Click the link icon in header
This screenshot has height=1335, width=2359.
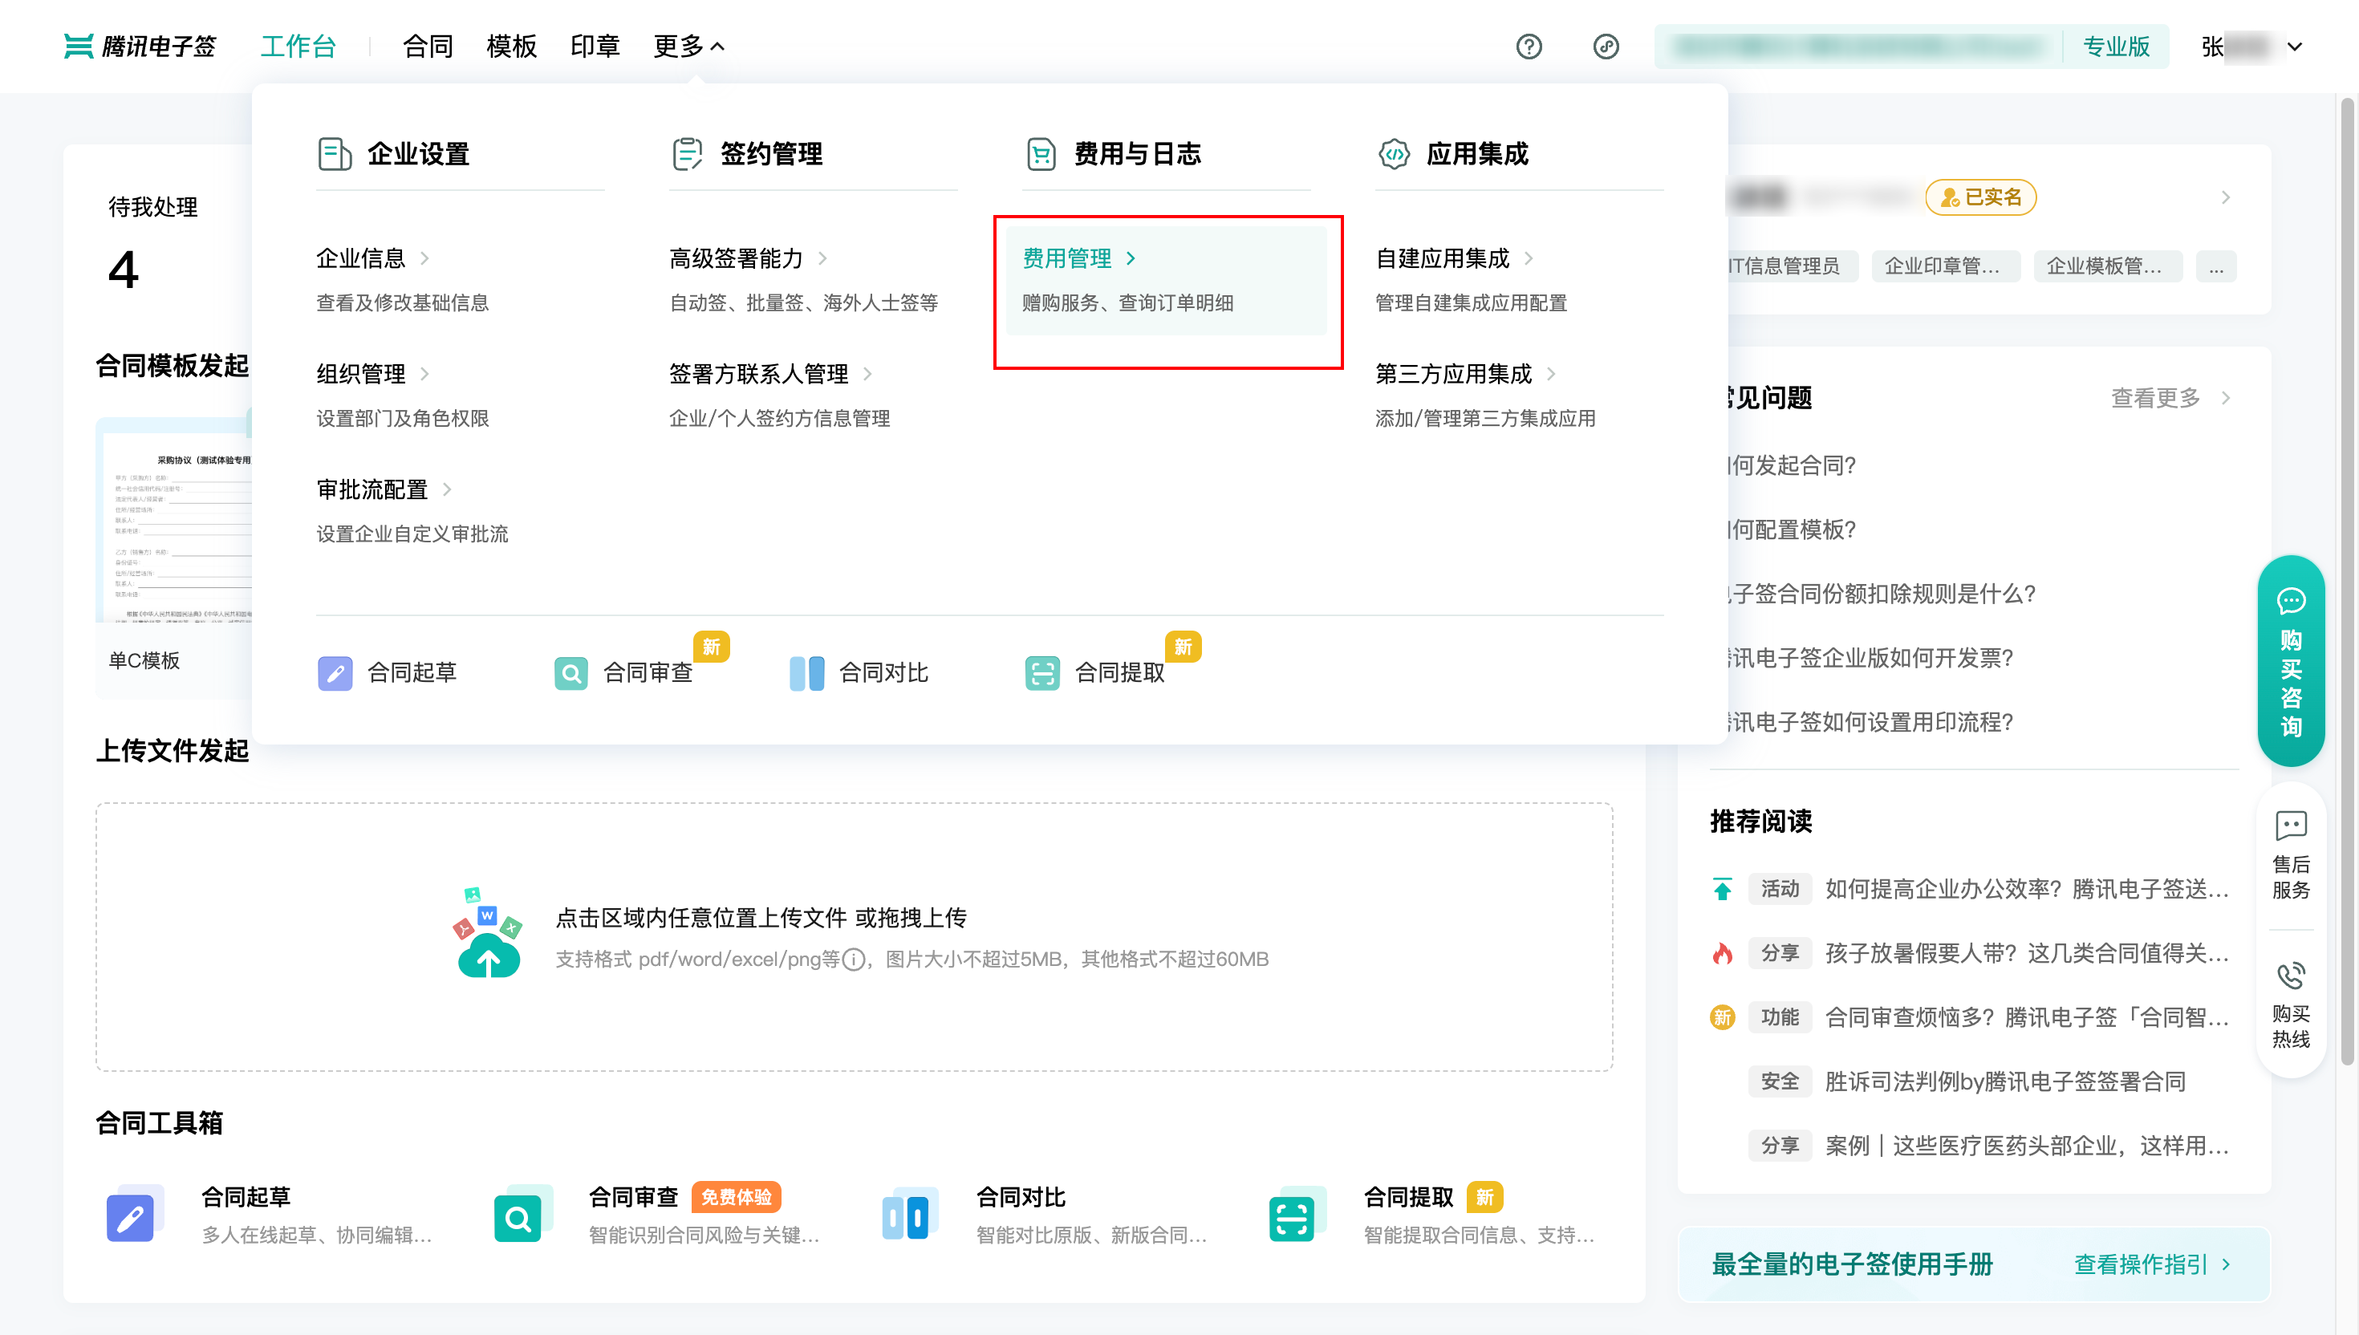[1606, 46]
